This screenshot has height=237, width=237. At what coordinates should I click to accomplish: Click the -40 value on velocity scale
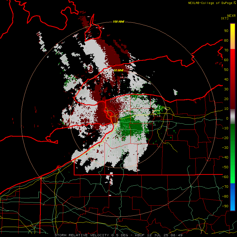coord(225,157)
